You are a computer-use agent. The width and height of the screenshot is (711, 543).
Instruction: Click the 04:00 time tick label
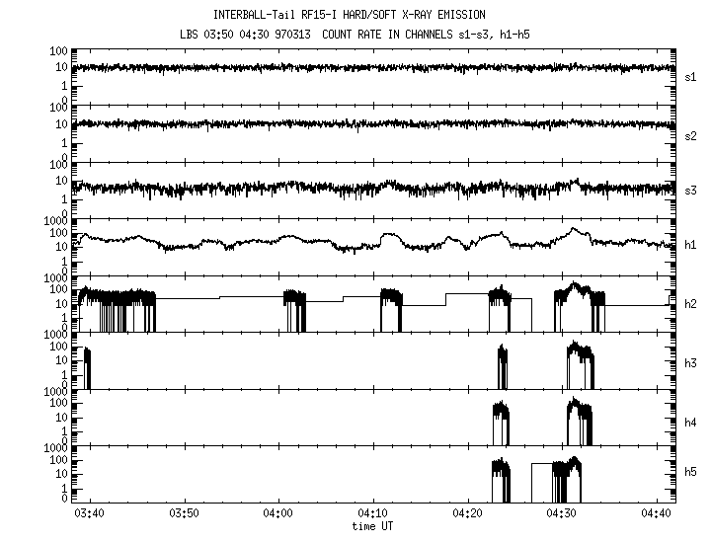(x=278, y=513)
